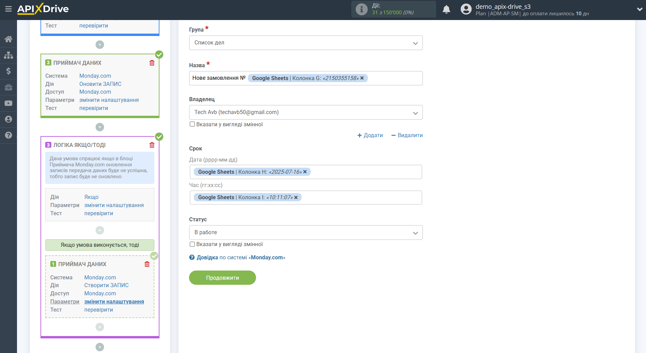Click змінити налаштування in the Якщо section
Image resolution: width=646 pixels, height=353 pixels.
pyautogui.click(x=114, y=205)
